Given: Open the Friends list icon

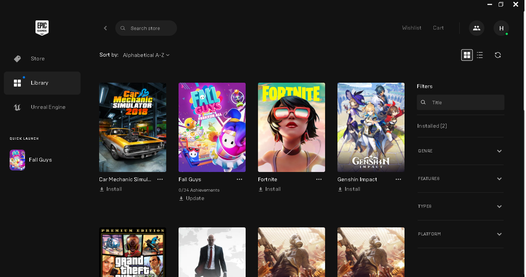Looking at the screenshot, I should pos(477,28).
